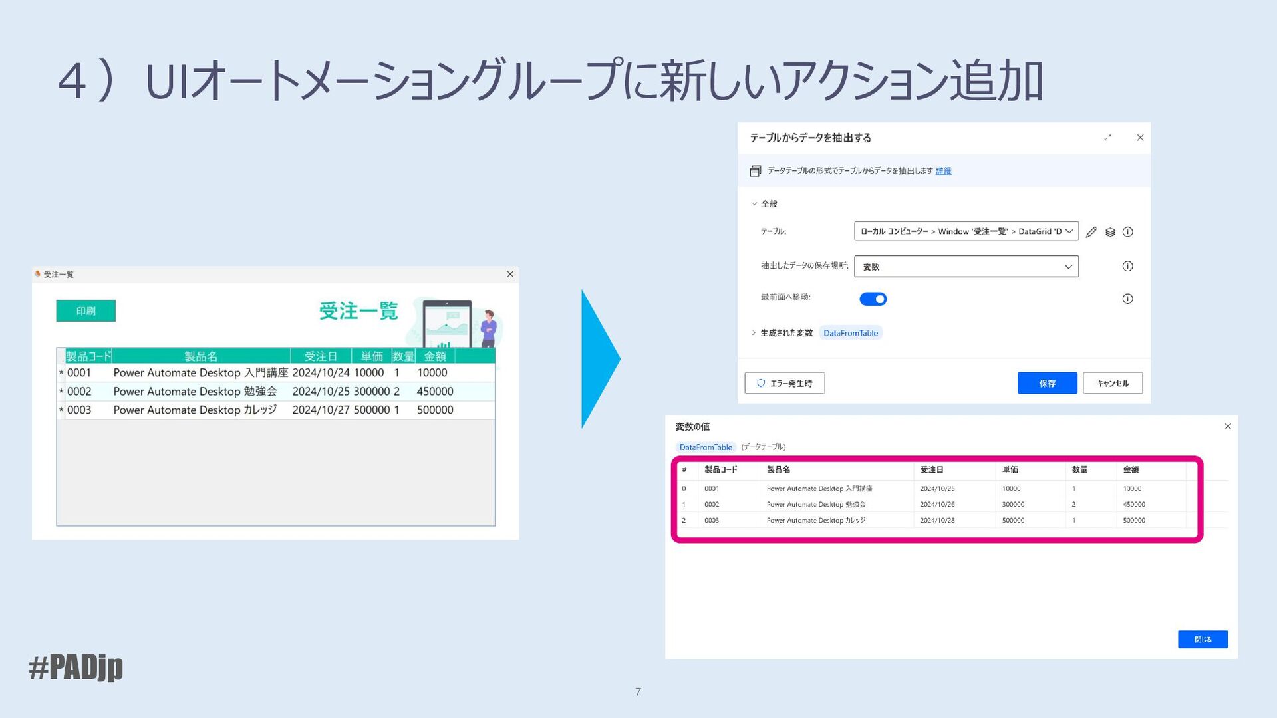Image resolution: width=1277 pixels, height=718 pixels.
Task: Open the 詳細 link in dialog description
Action: pos(943,171)
